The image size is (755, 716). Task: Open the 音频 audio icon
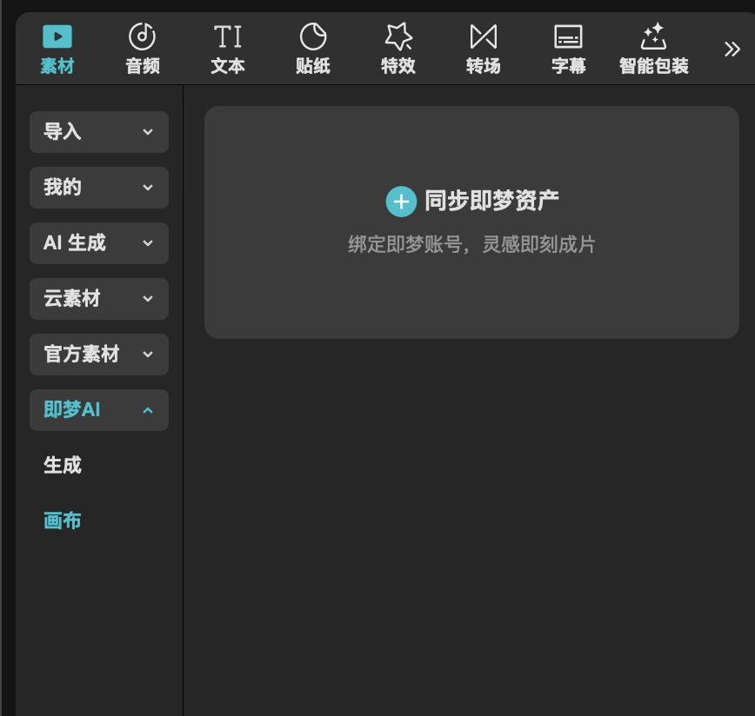pyautogui.click(x=142, y=36)
